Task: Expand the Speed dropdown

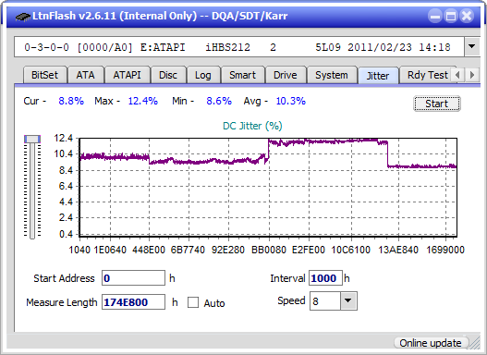Action: (x=348, y=300)
